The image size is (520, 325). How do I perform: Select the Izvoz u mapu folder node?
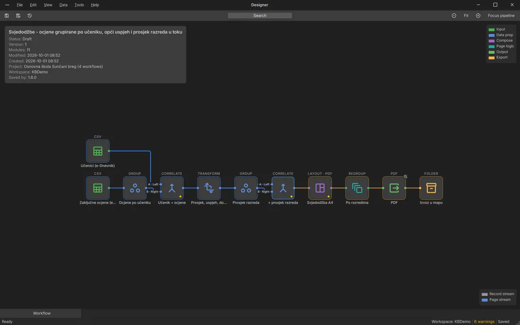tap(431, 188)
